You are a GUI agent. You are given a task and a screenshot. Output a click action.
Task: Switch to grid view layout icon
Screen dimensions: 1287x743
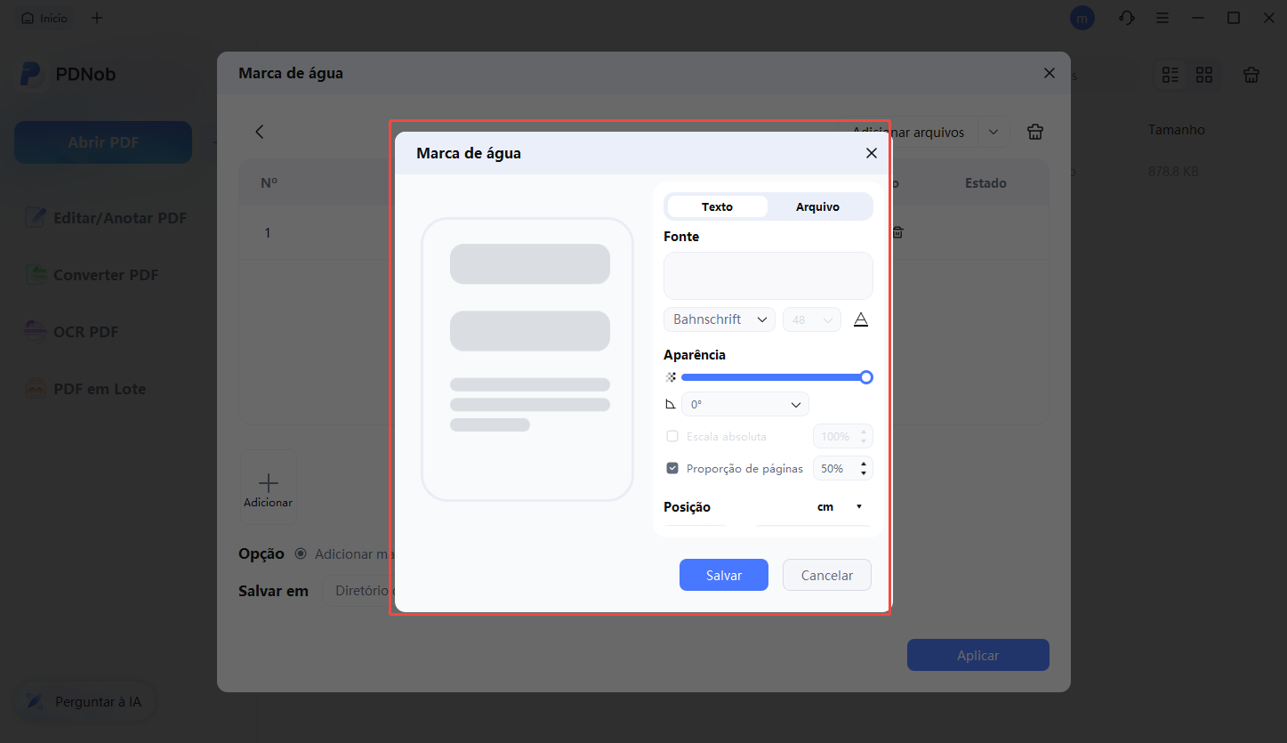(x=1204, y=76)
